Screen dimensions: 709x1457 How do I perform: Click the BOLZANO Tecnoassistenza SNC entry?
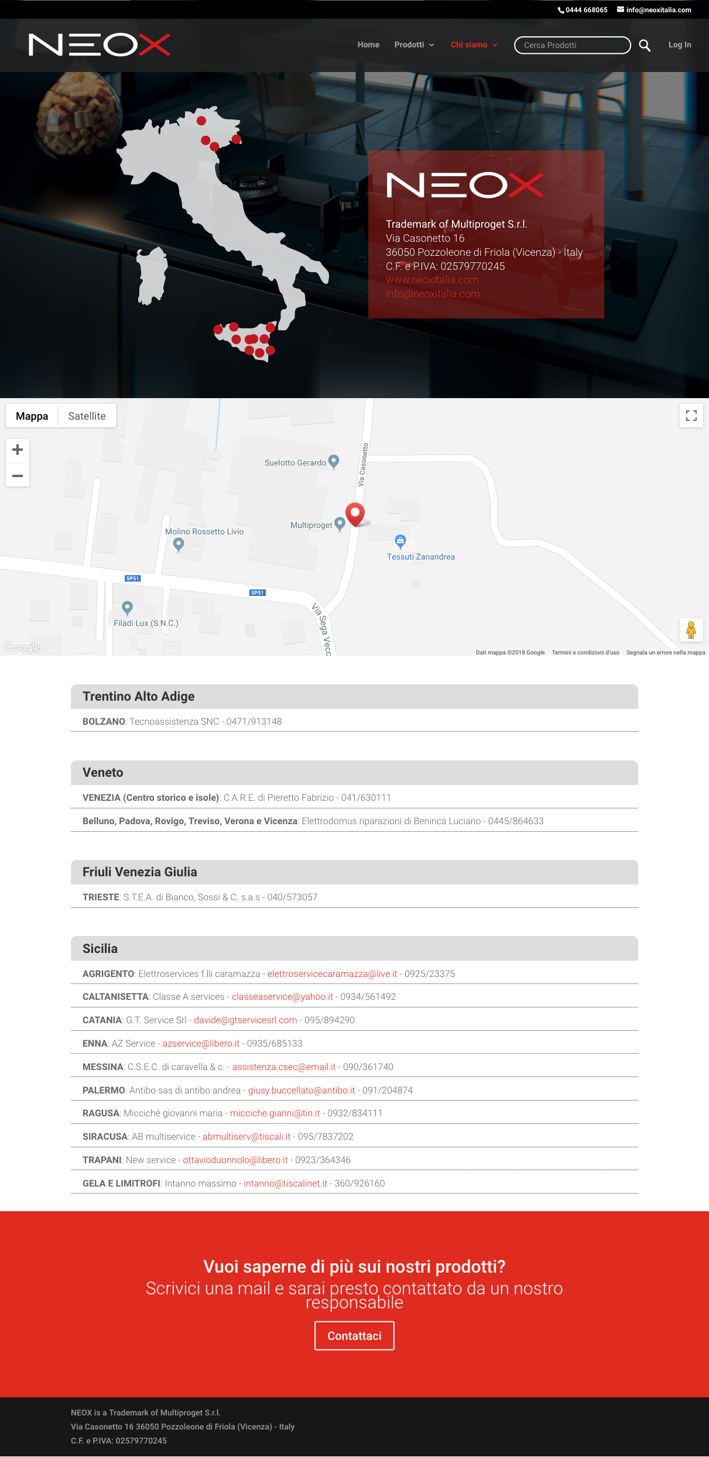tap(354, 721)
